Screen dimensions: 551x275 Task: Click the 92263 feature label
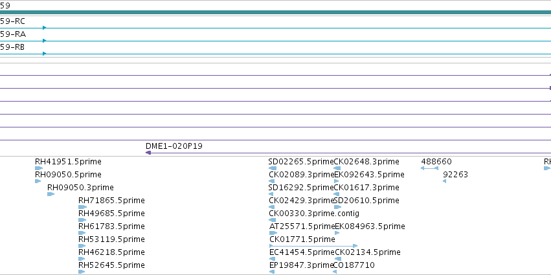tap(455, 175)
